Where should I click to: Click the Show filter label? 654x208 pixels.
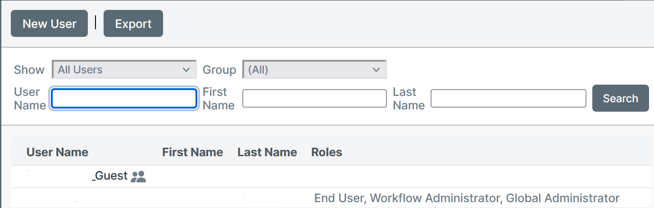[x=29, y=70]
